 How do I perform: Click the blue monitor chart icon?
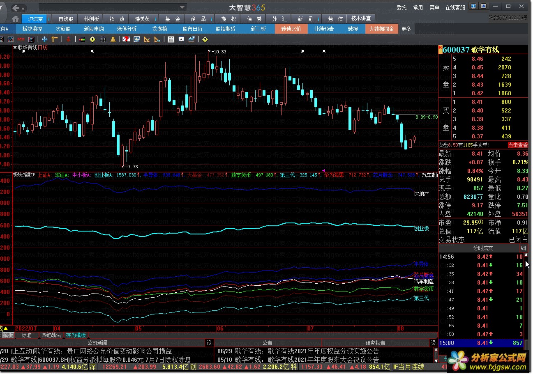[136, 39]
